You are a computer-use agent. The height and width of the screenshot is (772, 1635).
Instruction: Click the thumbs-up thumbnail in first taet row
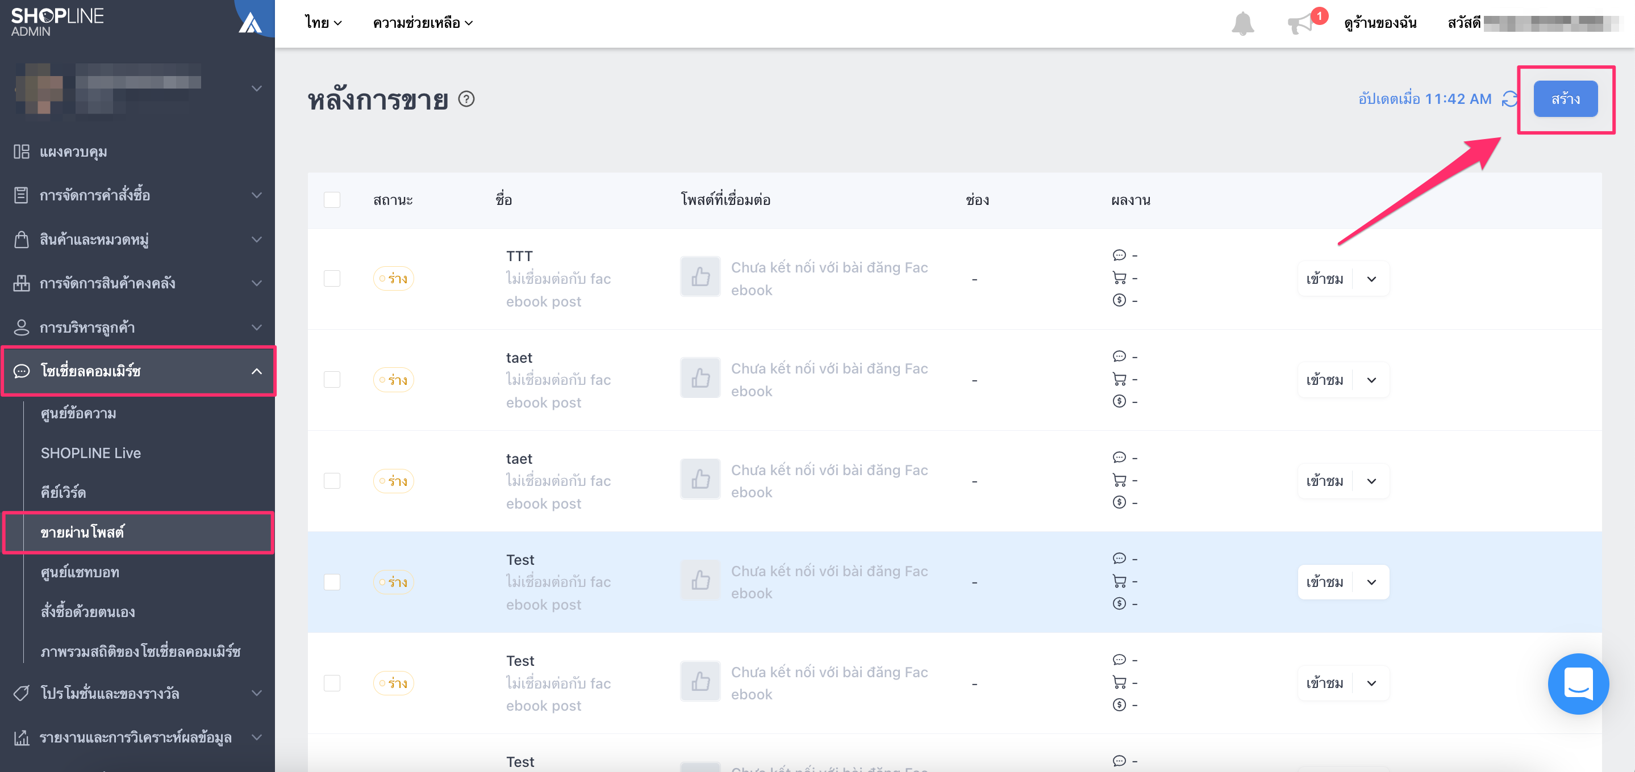pos(700,378)
